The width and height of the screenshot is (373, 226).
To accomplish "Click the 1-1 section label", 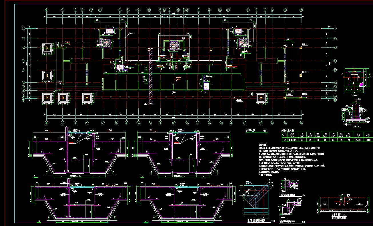I will (x=35, y=176).
